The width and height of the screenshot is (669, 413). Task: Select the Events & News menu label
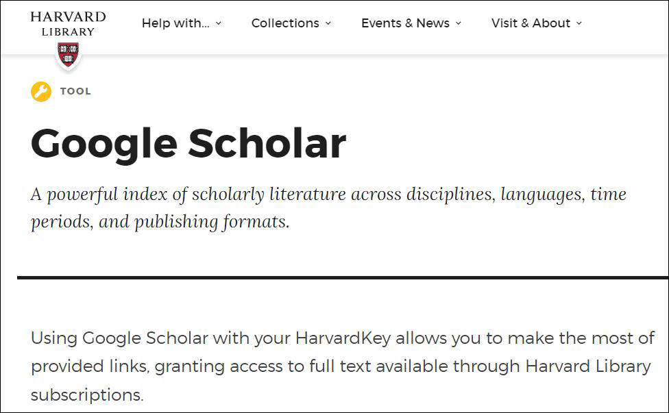(405, 23)
